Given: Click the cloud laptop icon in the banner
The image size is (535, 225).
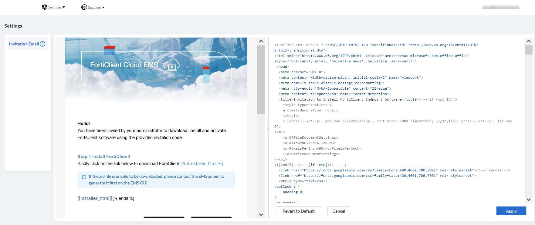Looking at the screenshot, I should click(171, 65).
